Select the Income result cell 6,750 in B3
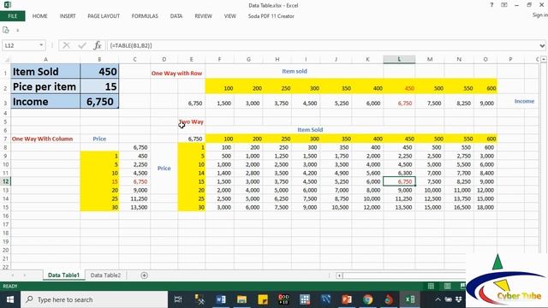The width and height of the screenshot is (548, 308). 99,102
